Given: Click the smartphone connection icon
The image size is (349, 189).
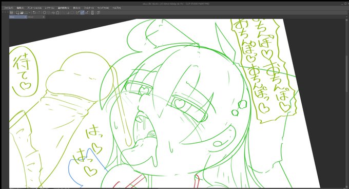Looking at the screenshot, I should (x=92, y=13).
